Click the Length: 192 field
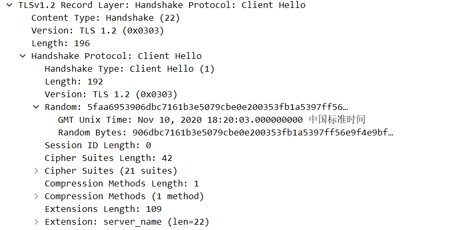Viewport: 462px width, 230px height. tap(74, 82)
